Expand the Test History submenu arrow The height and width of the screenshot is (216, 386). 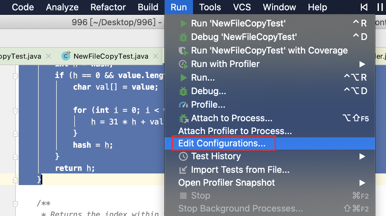click(x=362, y=156)
